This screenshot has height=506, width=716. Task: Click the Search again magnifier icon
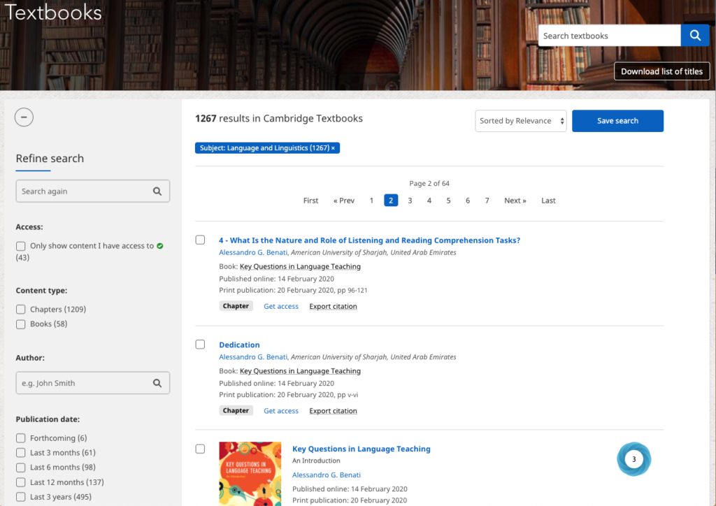pos(157,191)
